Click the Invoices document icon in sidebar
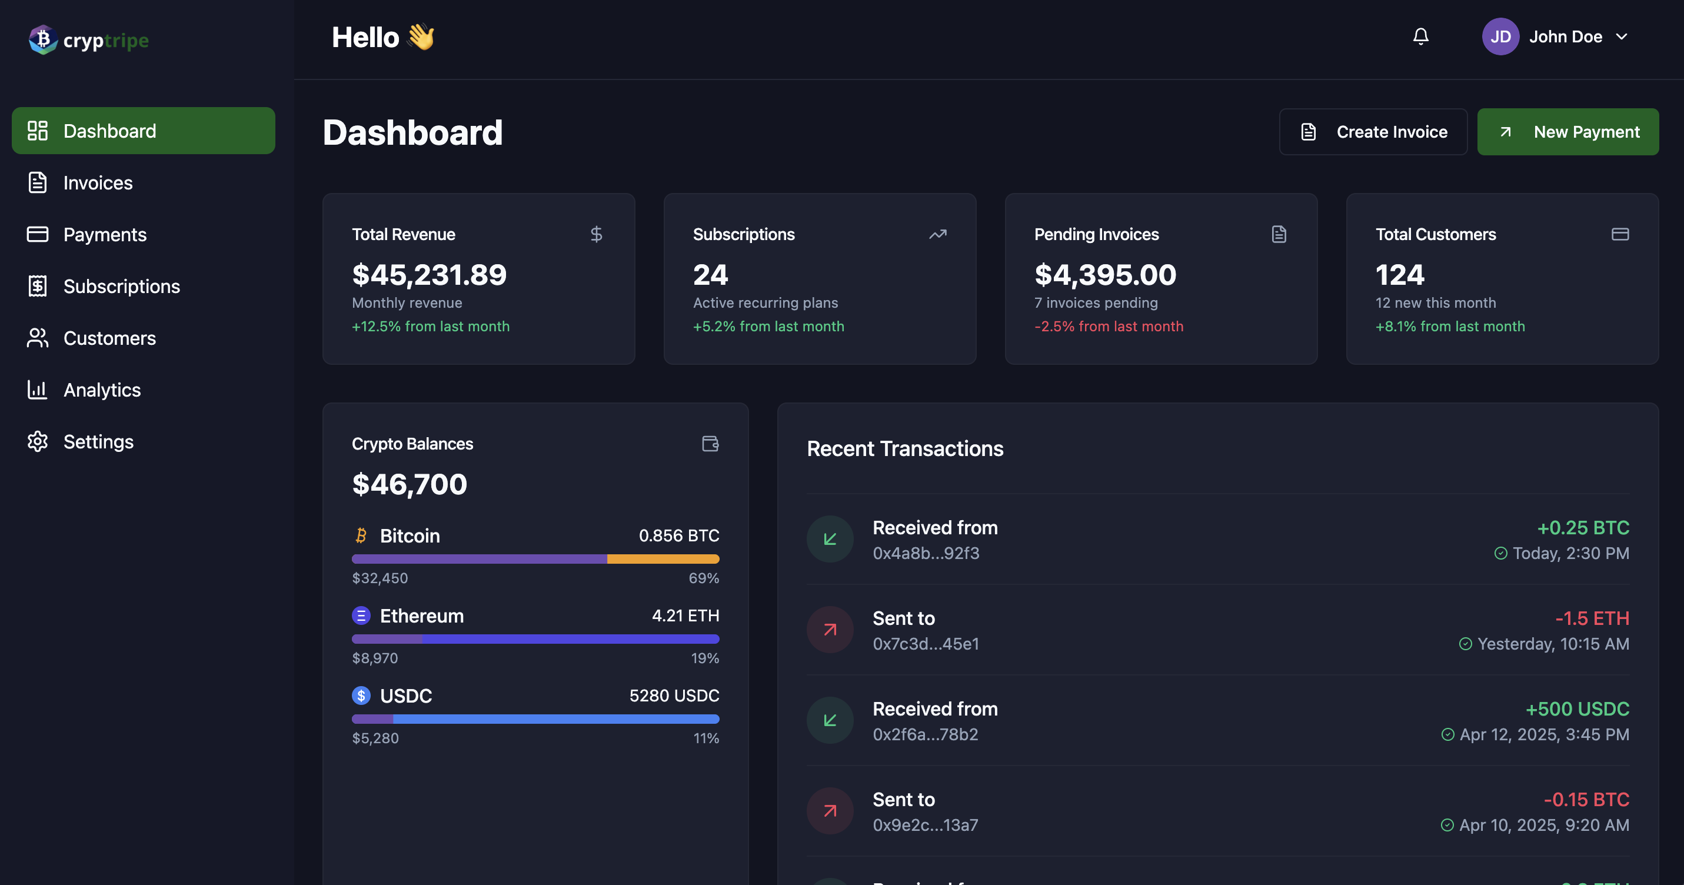Viewport: 1684px width, 885px height. (37, 182)
